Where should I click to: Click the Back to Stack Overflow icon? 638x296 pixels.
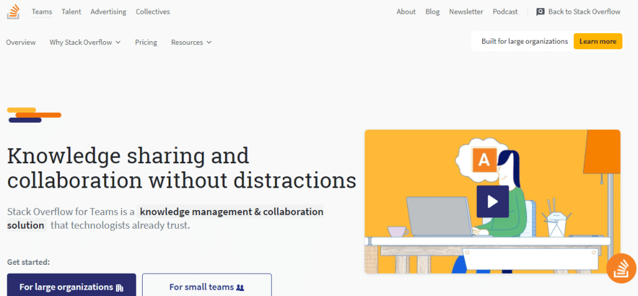click(540, 12)
